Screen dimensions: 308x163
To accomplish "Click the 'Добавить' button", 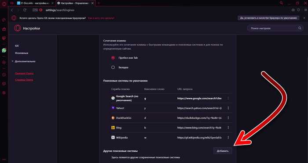I will coord(223,151).
